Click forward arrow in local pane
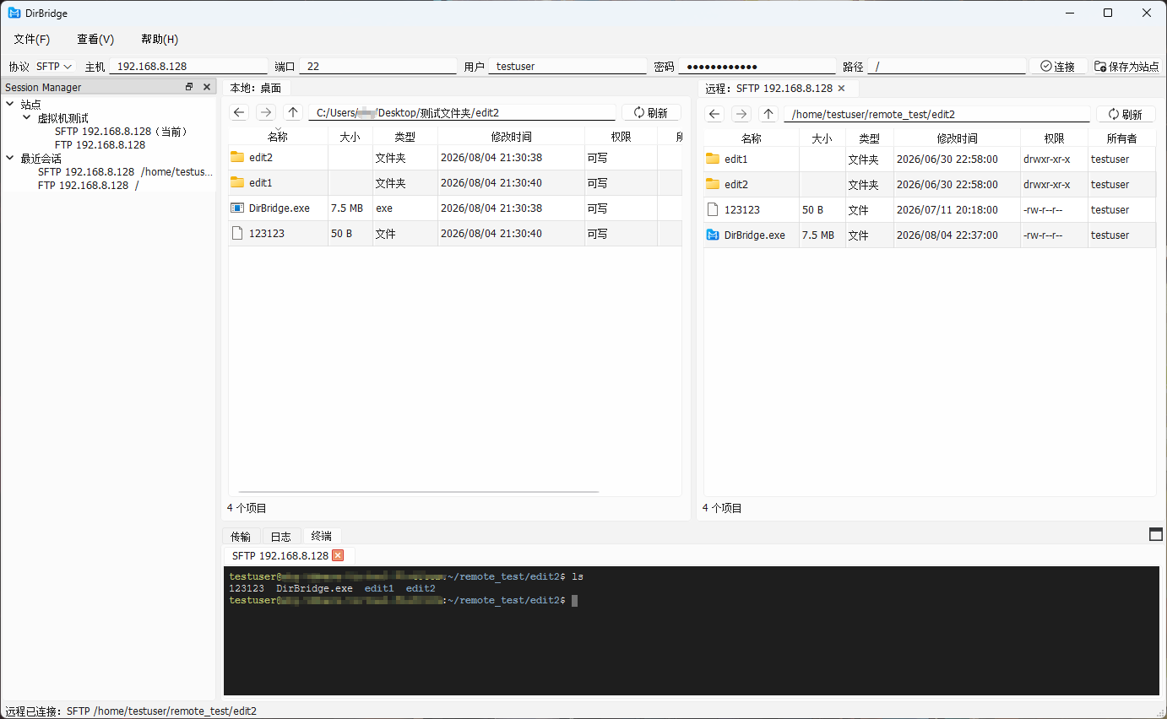 266,112
